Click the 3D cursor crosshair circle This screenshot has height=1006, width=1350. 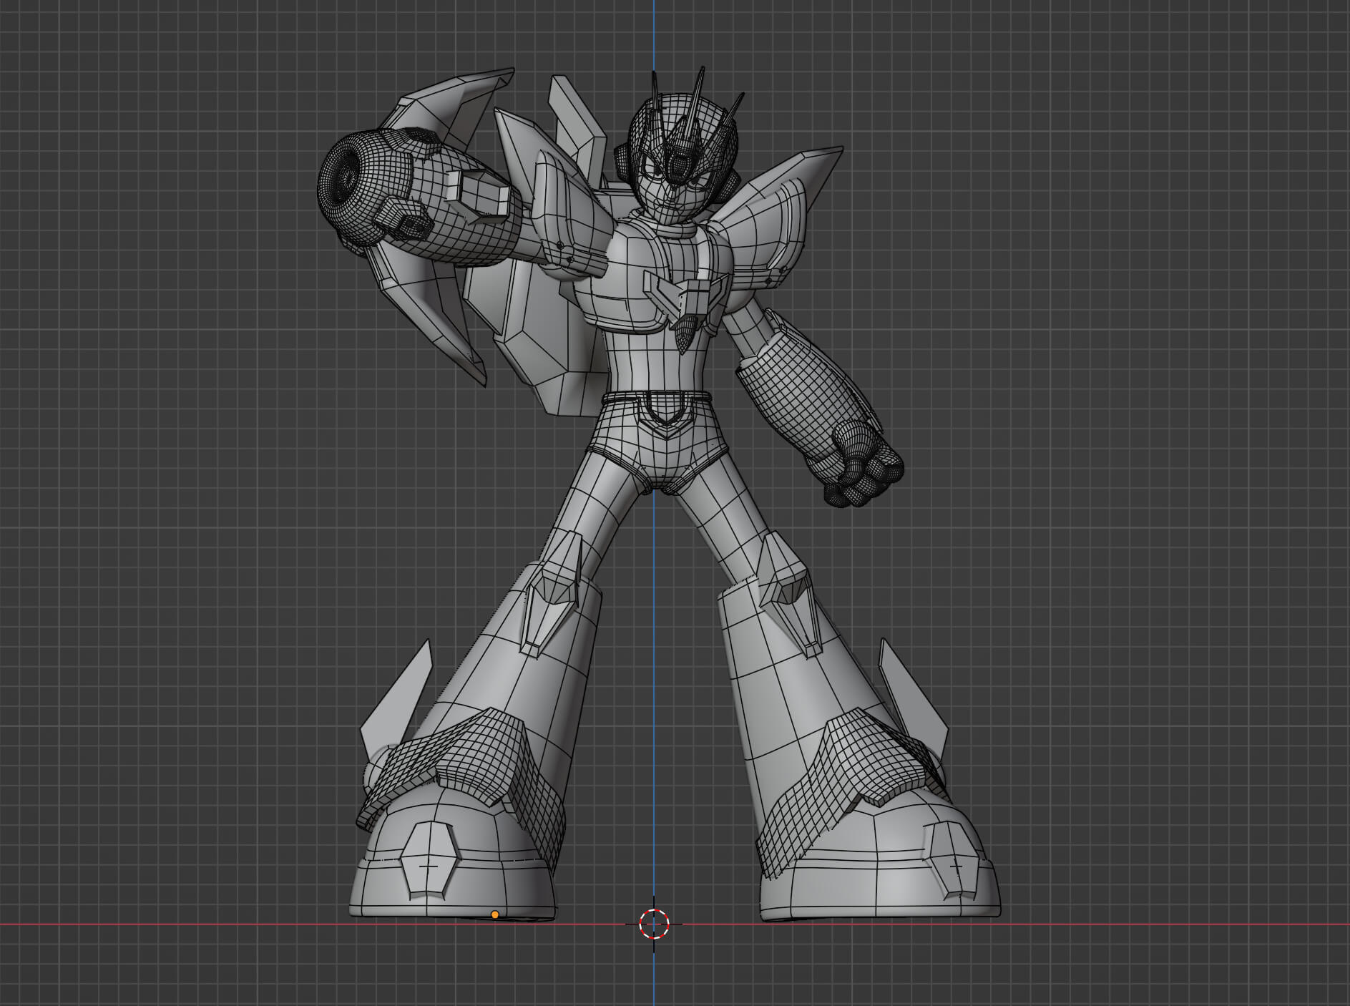click(653, 924)
